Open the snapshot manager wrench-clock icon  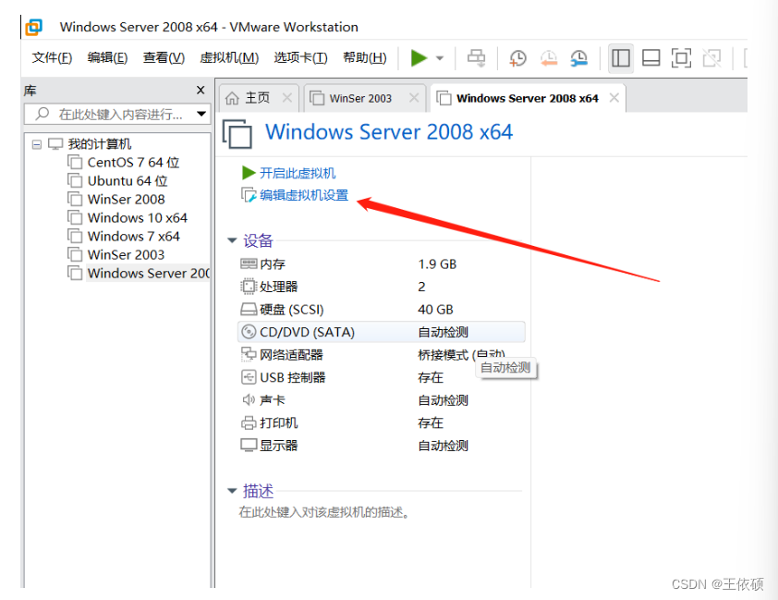[x=578, y=58]
